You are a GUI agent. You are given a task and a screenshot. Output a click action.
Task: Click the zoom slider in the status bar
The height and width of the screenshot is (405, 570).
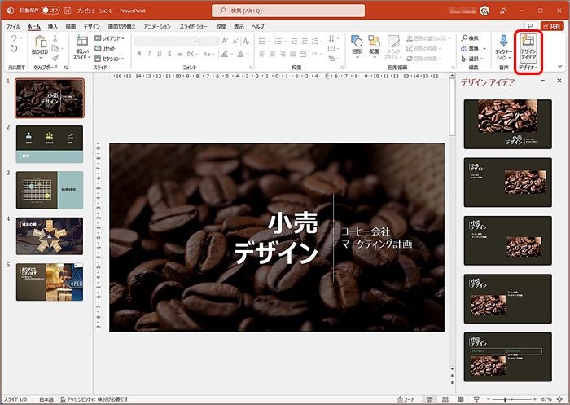(506, 399)
